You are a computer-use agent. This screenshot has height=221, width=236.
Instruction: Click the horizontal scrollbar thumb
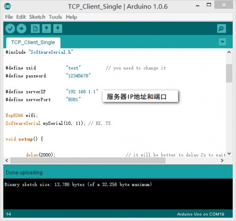point(88,161)
